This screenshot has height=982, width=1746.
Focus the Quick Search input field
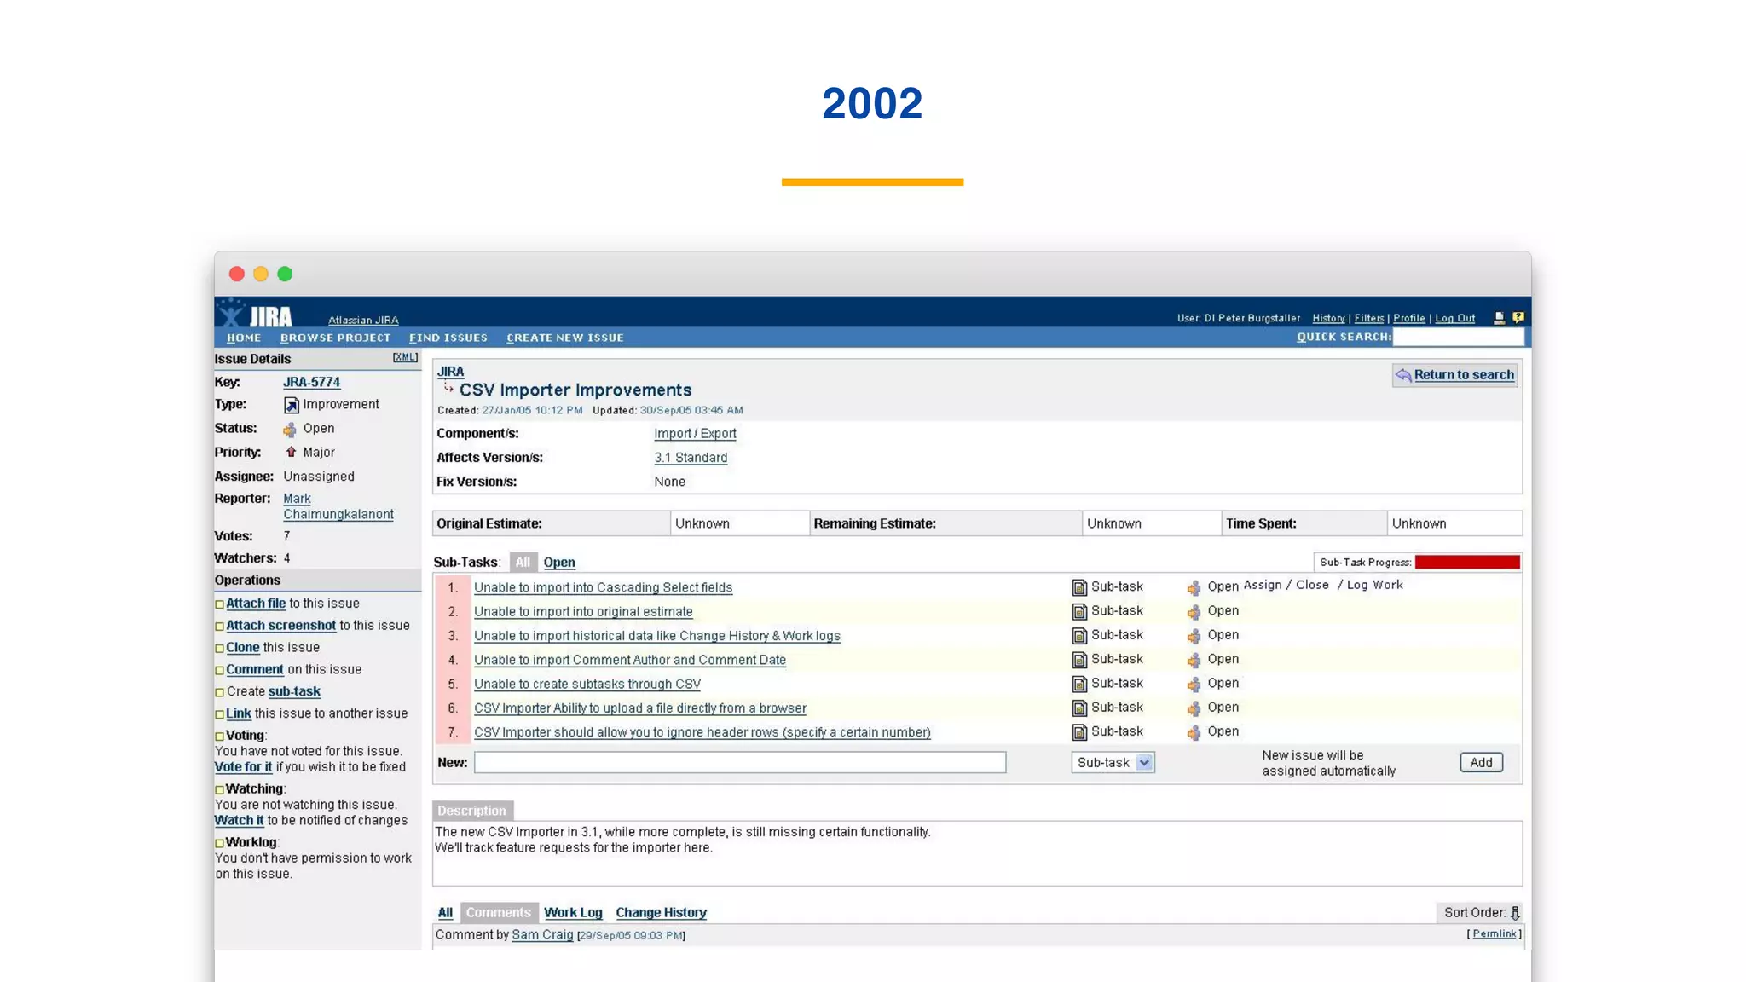1458,338
